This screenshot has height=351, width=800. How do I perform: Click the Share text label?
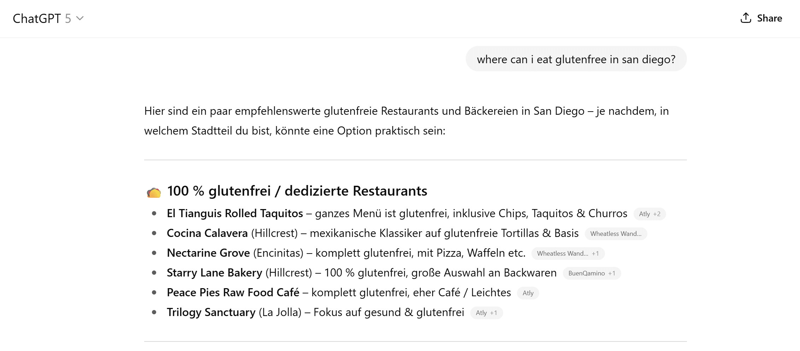tap(769, 18)
